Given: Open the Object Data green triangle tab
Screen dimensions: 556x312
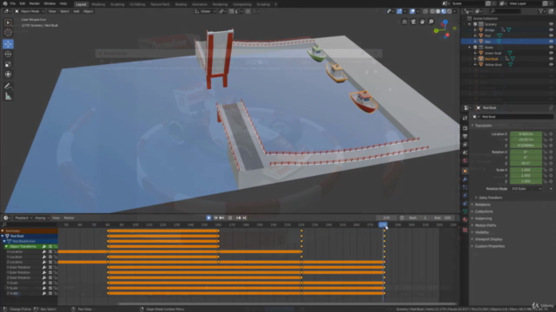Looking at the screenshot, I should (x=465, y=211).
